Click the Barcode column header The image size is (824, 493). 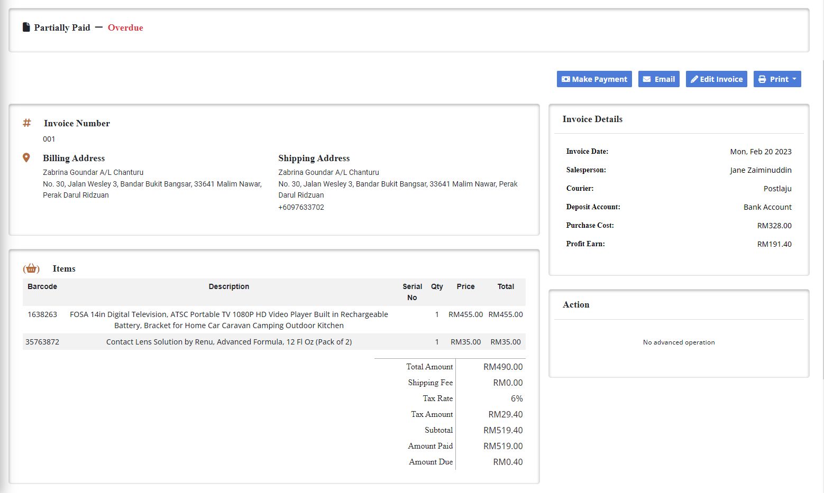(x=42, y=286)
